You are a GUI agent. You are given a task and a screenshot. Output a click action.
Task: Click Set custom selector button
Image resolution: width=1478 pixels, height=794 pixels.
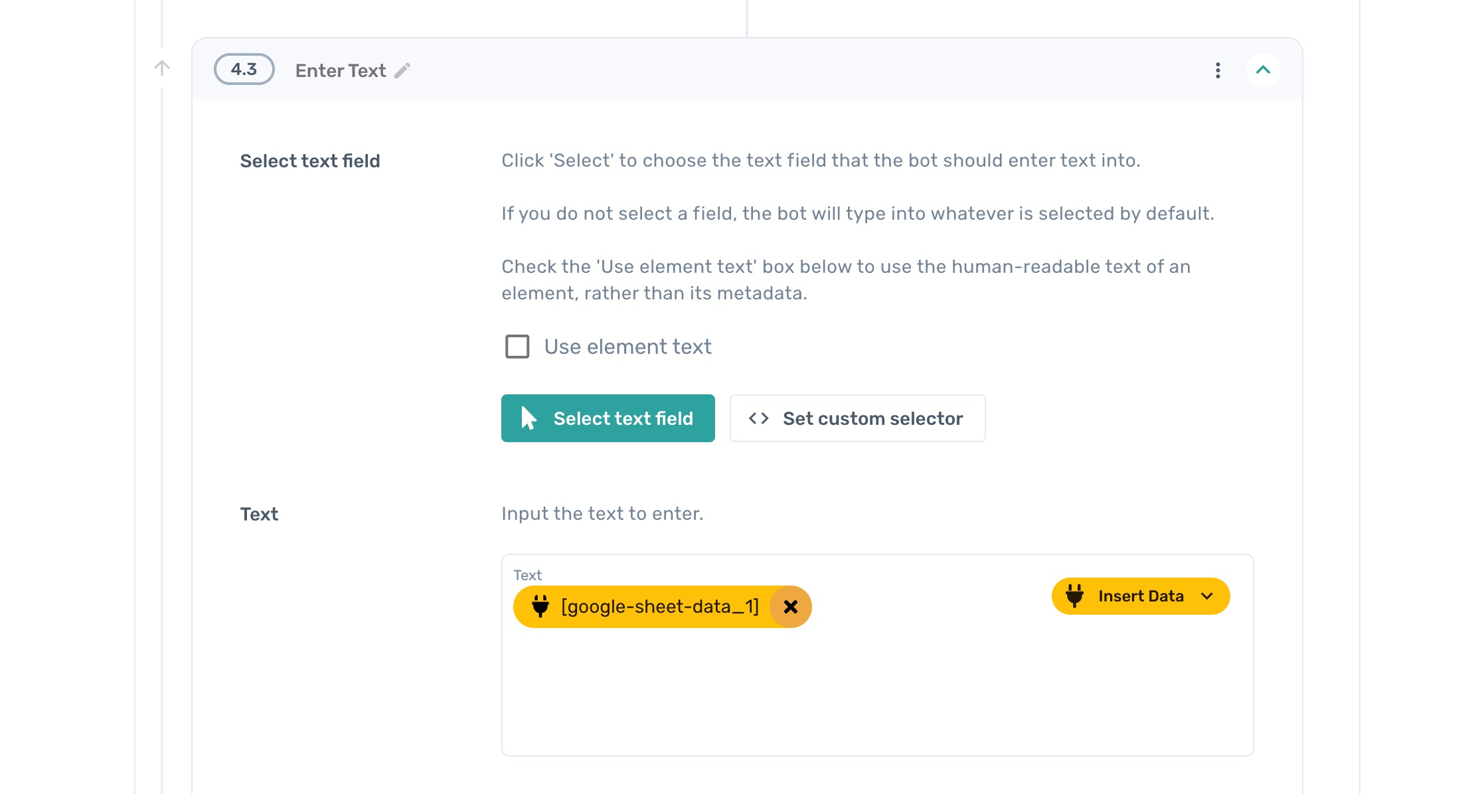pyautogui.click(x=857, y=418)
